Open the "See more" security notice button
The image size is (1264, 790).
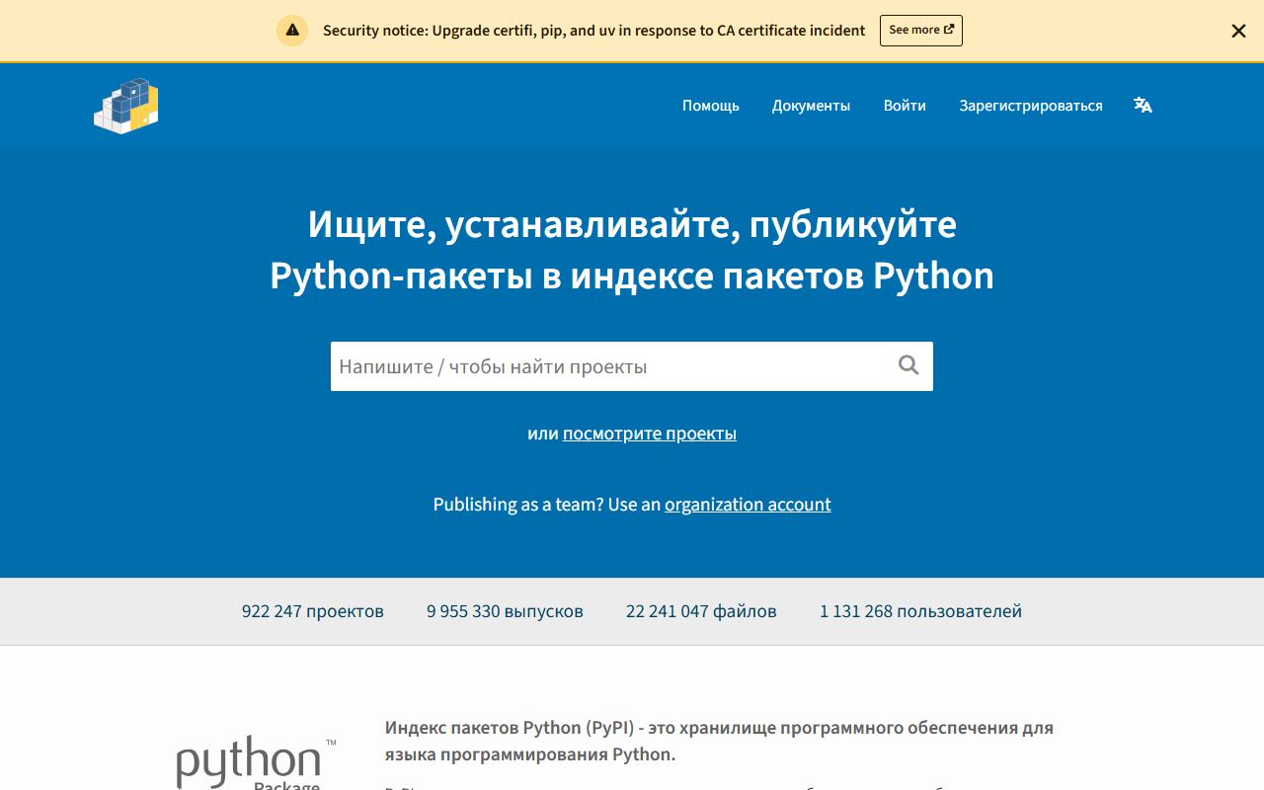(x=921, y=31)
